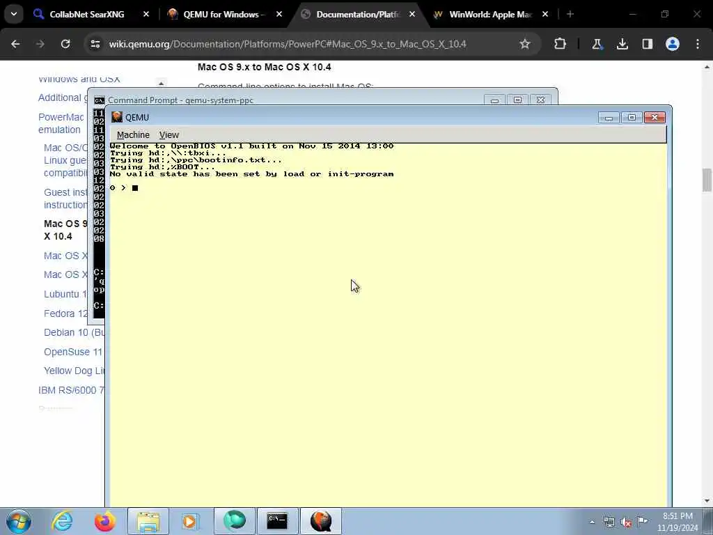Click the page vertical scrollbar thumb
The image size is (713, 535).
click(x=707, y=180)
